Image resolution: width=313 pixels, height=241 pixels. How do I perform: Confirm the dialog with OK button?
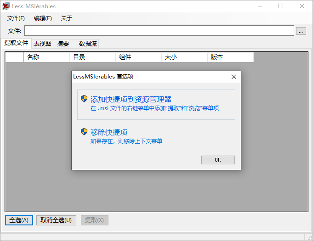pos(218,160)
